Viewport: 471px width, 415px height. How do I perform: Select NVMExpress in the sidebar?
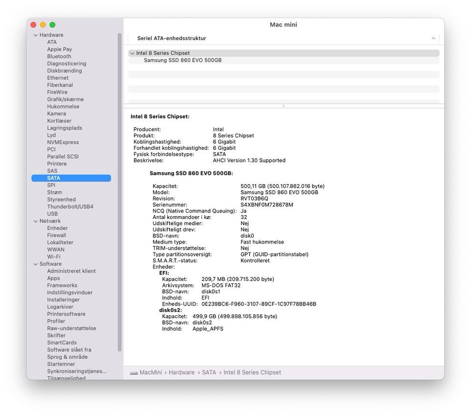pyautogui.click(x=63, y=142)
